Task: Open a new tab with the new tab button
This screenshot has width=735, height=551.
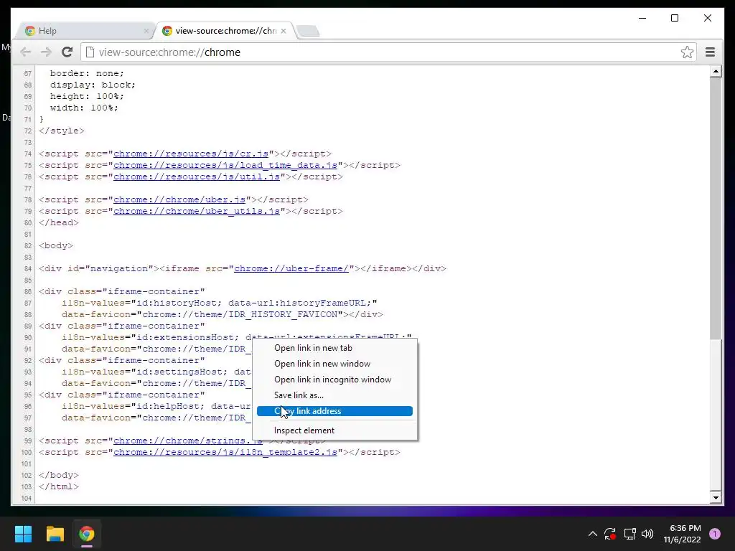Action: 308,31
